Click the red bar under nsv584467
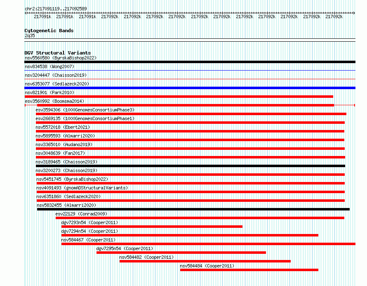This screenshot has width=367, height=286. pos(208,244)
